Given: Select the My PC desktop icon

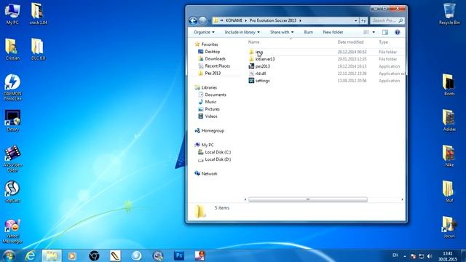Looking at the screenshot, I should (x=12, y=14).
